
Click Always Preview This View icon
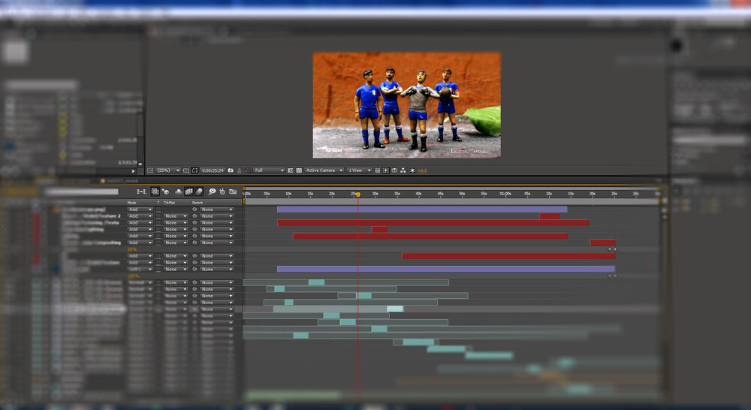[150, 170]
